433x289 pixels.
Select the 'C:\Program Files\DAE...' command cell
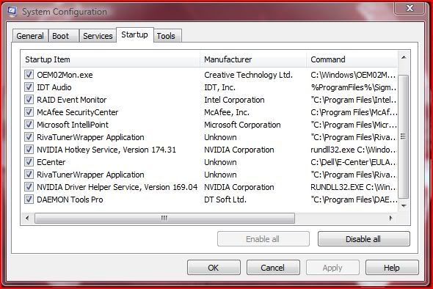[x=354, y=200]
